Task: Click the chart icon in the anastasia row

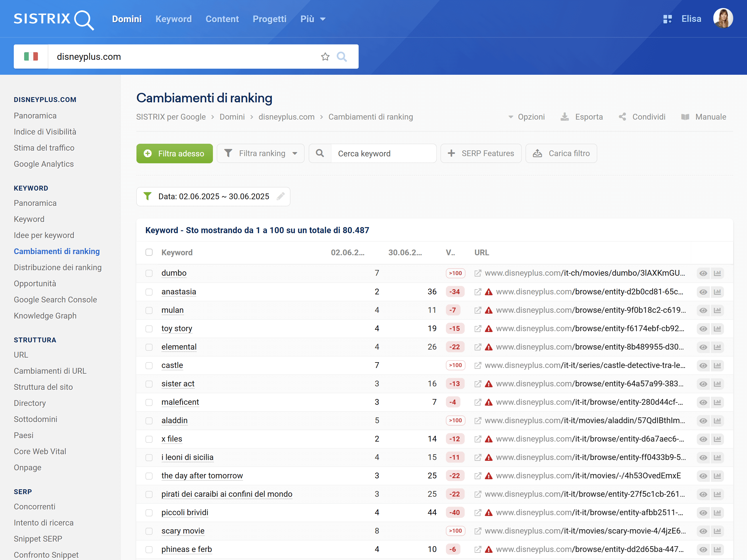Action: click(x=717, y=292)
